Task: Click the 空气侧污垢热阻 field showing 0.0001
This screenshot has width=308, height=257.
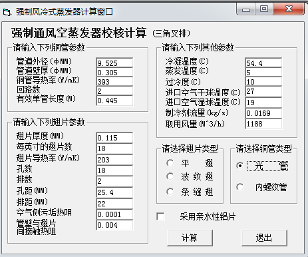Action: pos(114,214)
